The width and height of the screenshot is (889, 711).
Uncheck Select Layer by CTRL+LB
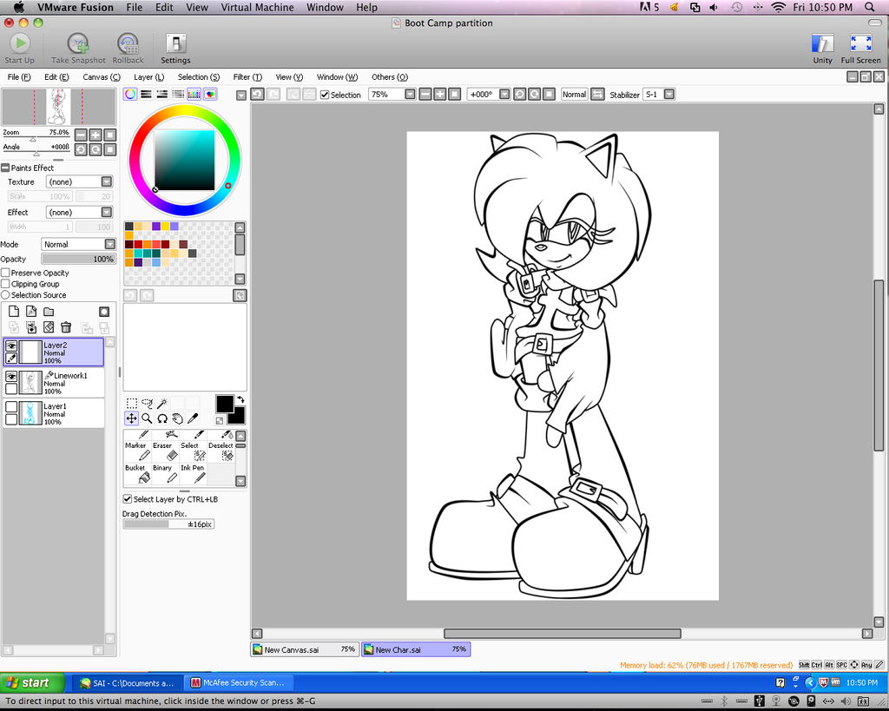pyautogui.click(x=128, y=499)
